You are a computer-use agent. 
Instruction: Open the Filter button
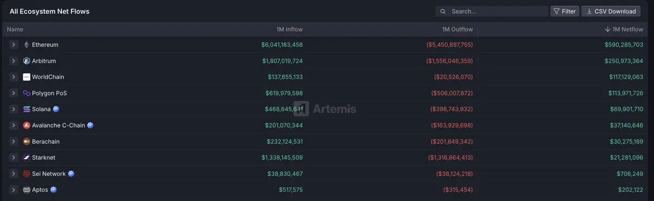[x=565, y=11]
